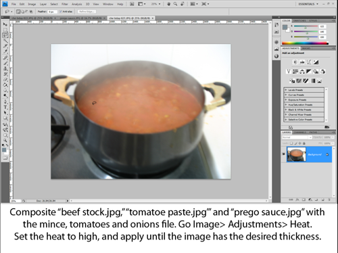Select the Move tool
The width and height of the screenshot is (338, 253).
click(5, 24)
